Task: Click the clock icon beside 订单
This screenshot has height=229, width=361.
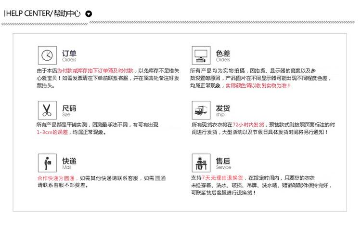Action: 47,55
